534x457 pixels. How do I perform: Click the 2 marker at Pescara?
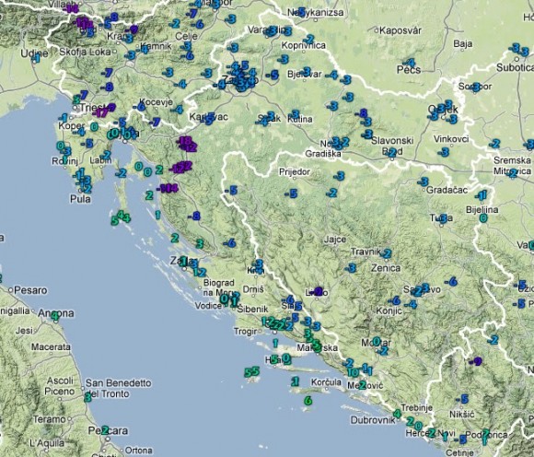coord(105,430)
